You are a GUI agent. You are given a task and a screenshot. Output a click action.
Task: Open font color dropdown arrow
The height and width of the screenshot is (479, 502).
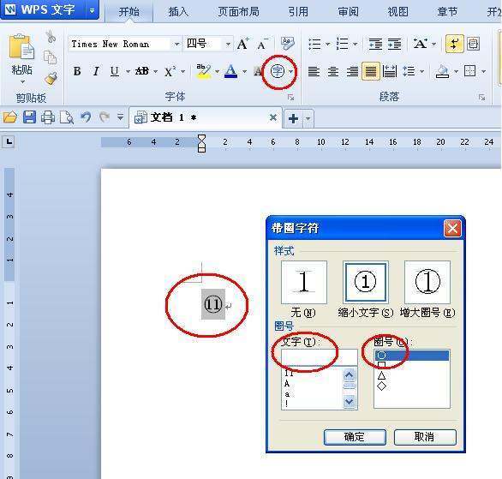point(245,71)
